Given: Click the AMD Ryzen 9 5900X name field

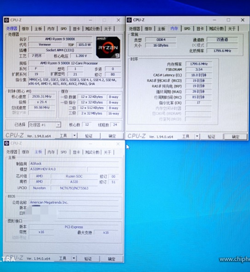Looking at the screenshot, I should point(60,39).
